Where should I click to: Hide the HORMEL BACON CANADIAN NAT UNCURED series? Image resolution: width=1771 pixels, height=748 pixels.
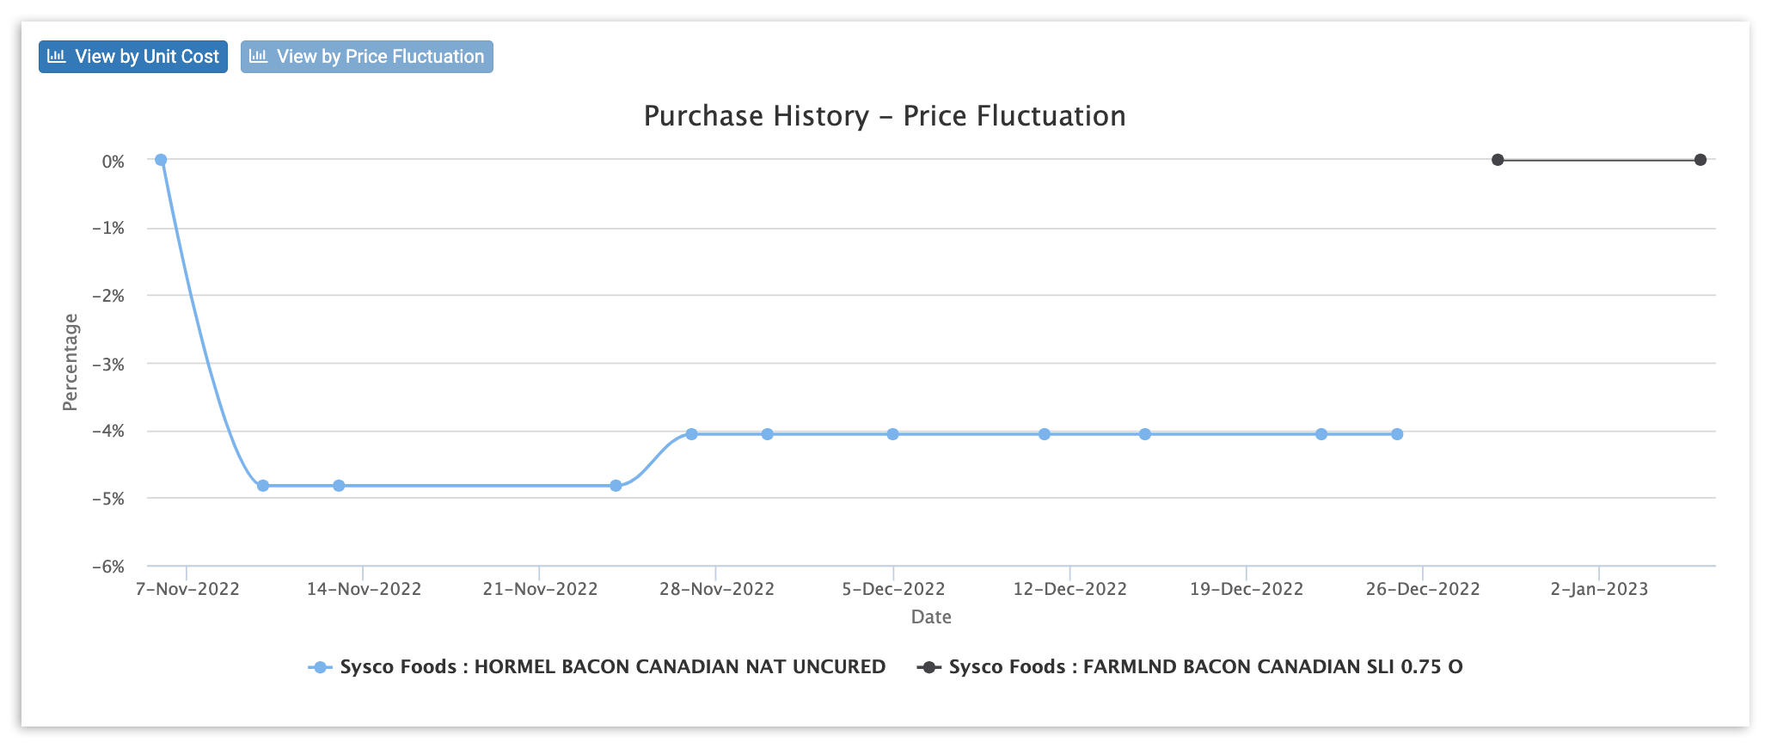point(612,667)
